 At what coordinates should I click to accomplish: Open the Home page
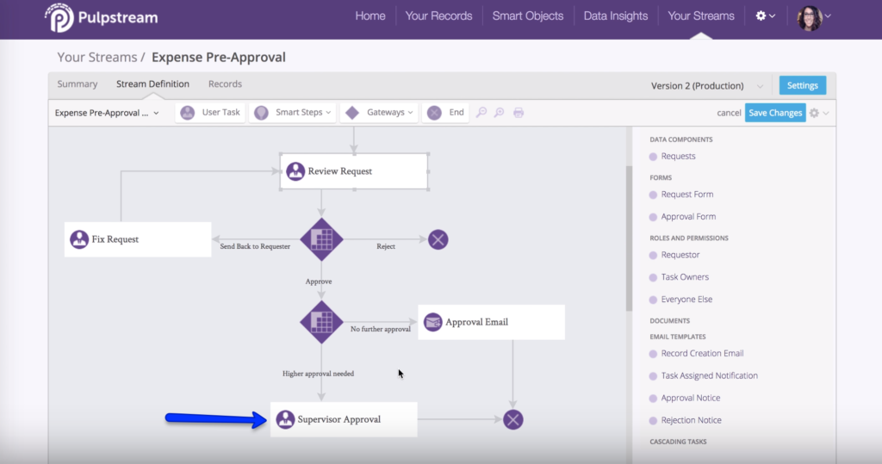pos(370,16)
